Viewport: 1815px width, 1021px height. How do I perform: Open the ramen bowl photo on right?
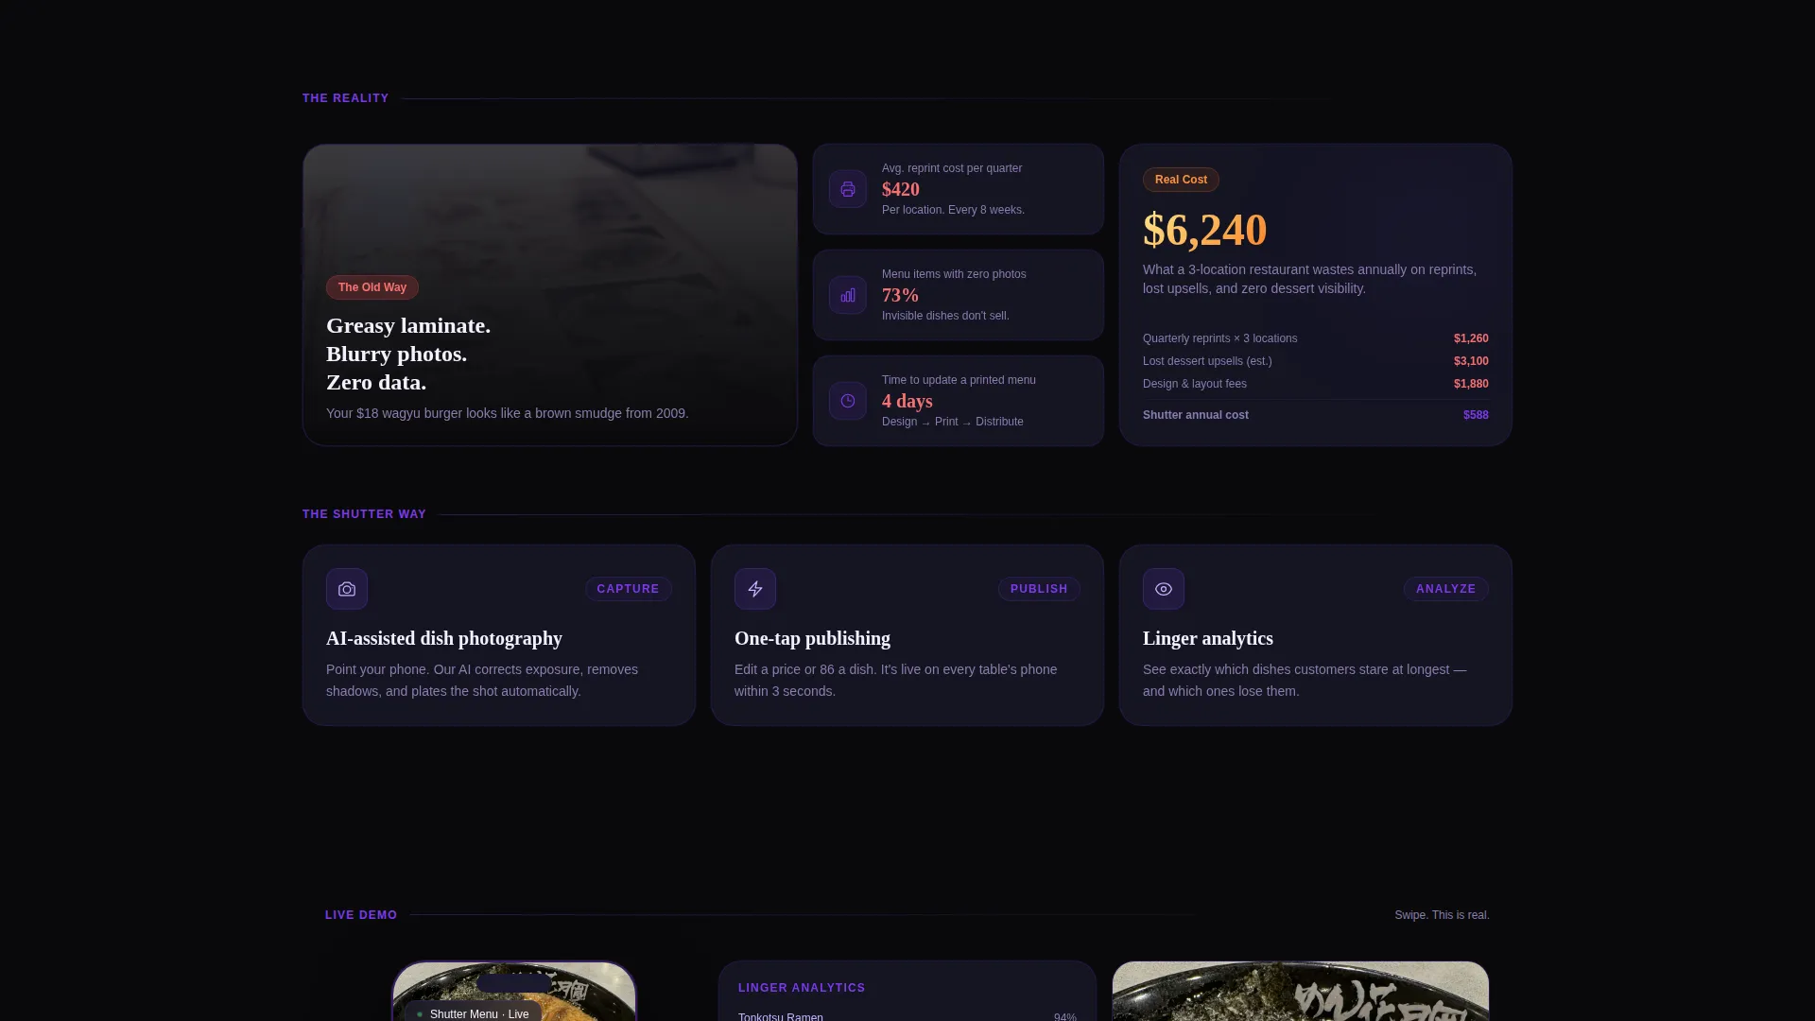tap(1301, 992)
